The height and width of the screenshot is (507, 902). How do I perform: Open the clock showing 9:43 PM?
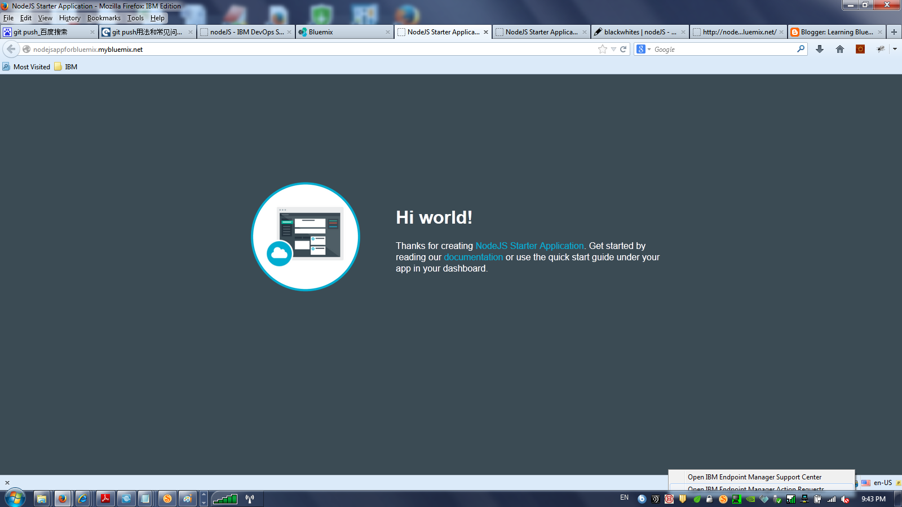point(873,499)
